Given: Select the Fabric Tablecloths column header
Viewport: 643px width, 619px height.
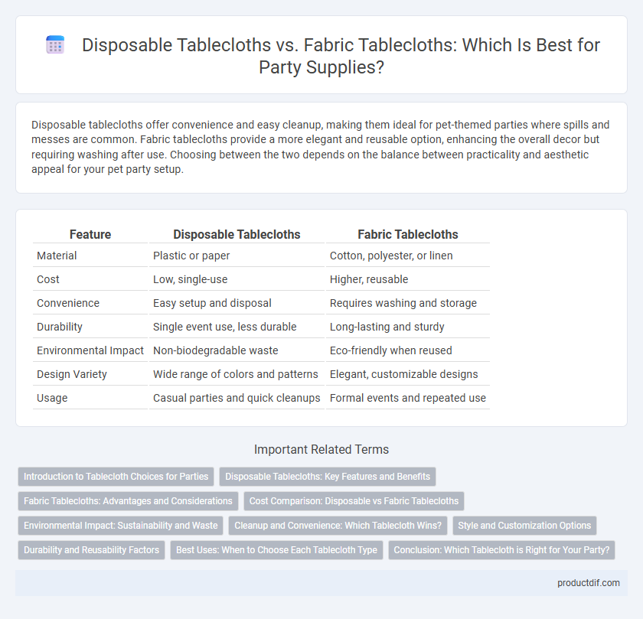Looking at the screenshot, I should pos(407,234).
